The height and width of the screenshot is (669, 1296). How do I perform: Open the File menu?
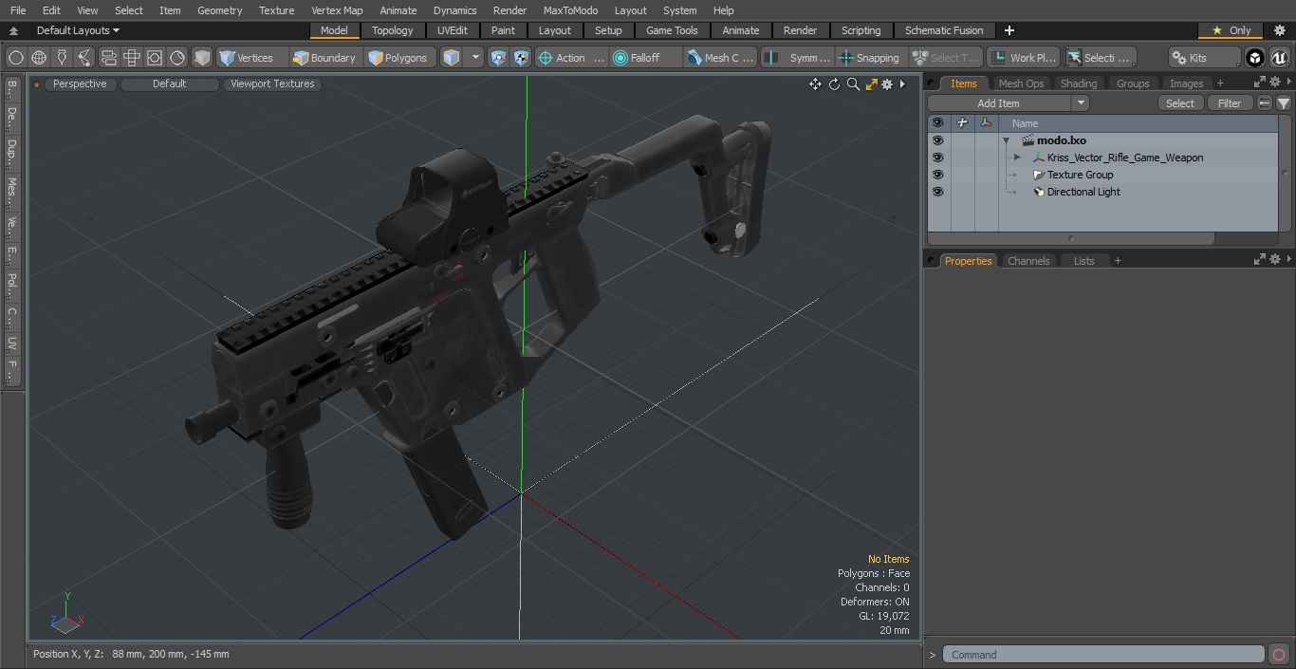18,10
